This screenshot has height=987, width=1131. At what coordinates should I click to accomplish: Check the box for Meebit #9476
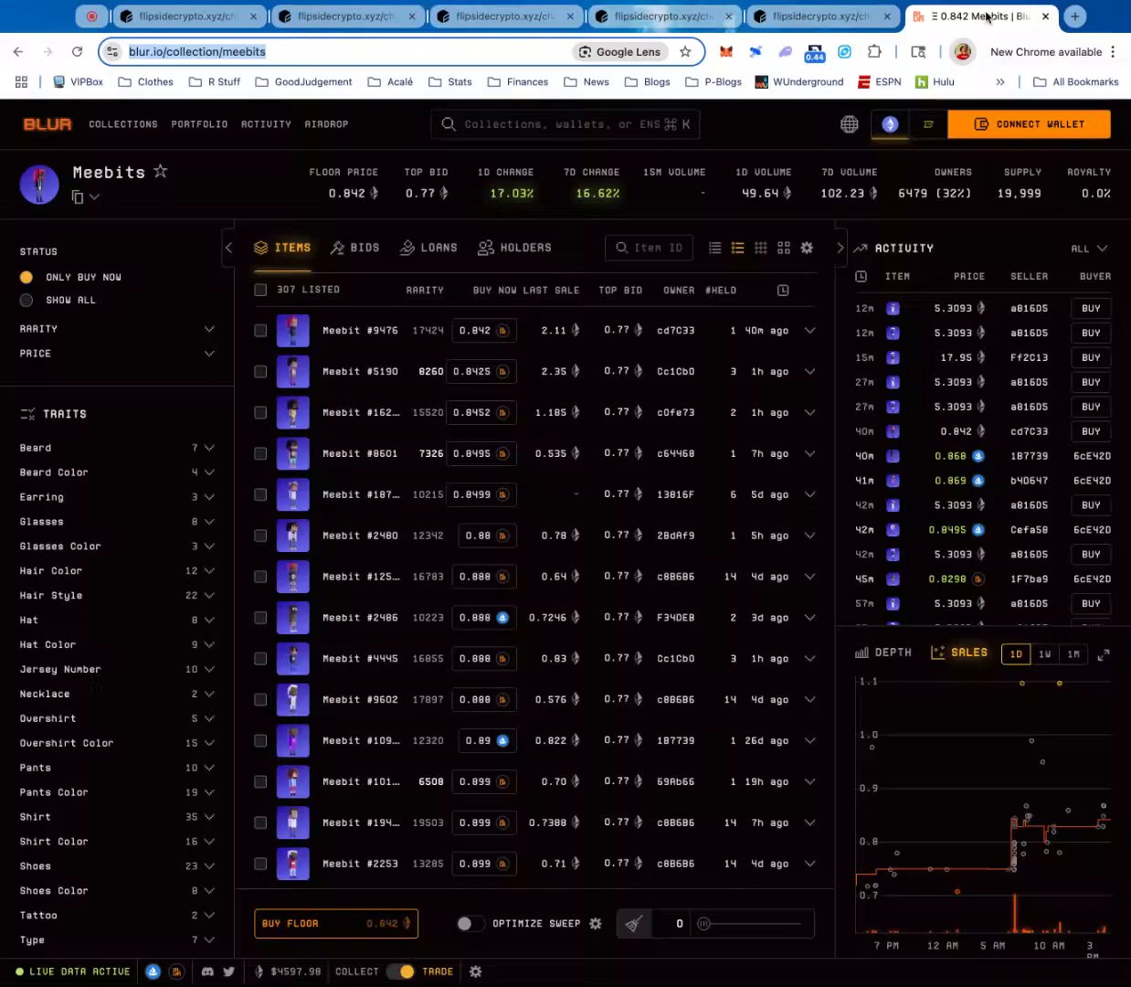(260, 331)
